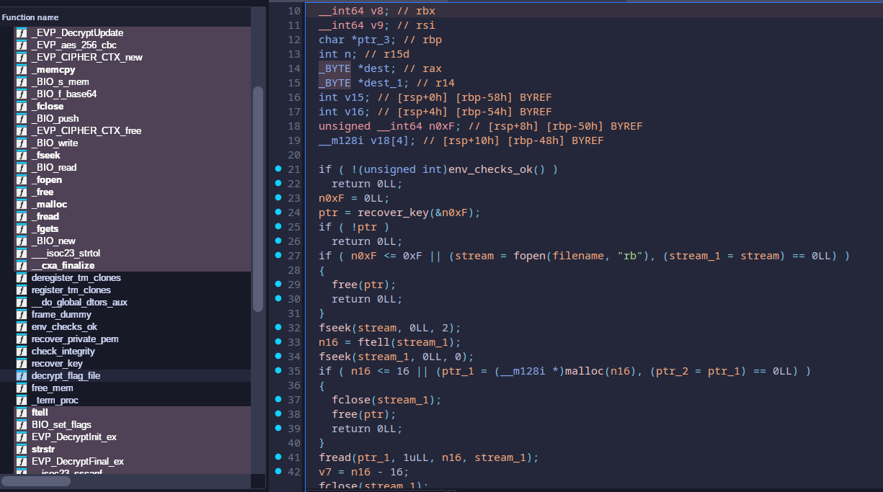Click the function icon beside strstr
This screenshot has height=492, width=883.
pos(22,449)
